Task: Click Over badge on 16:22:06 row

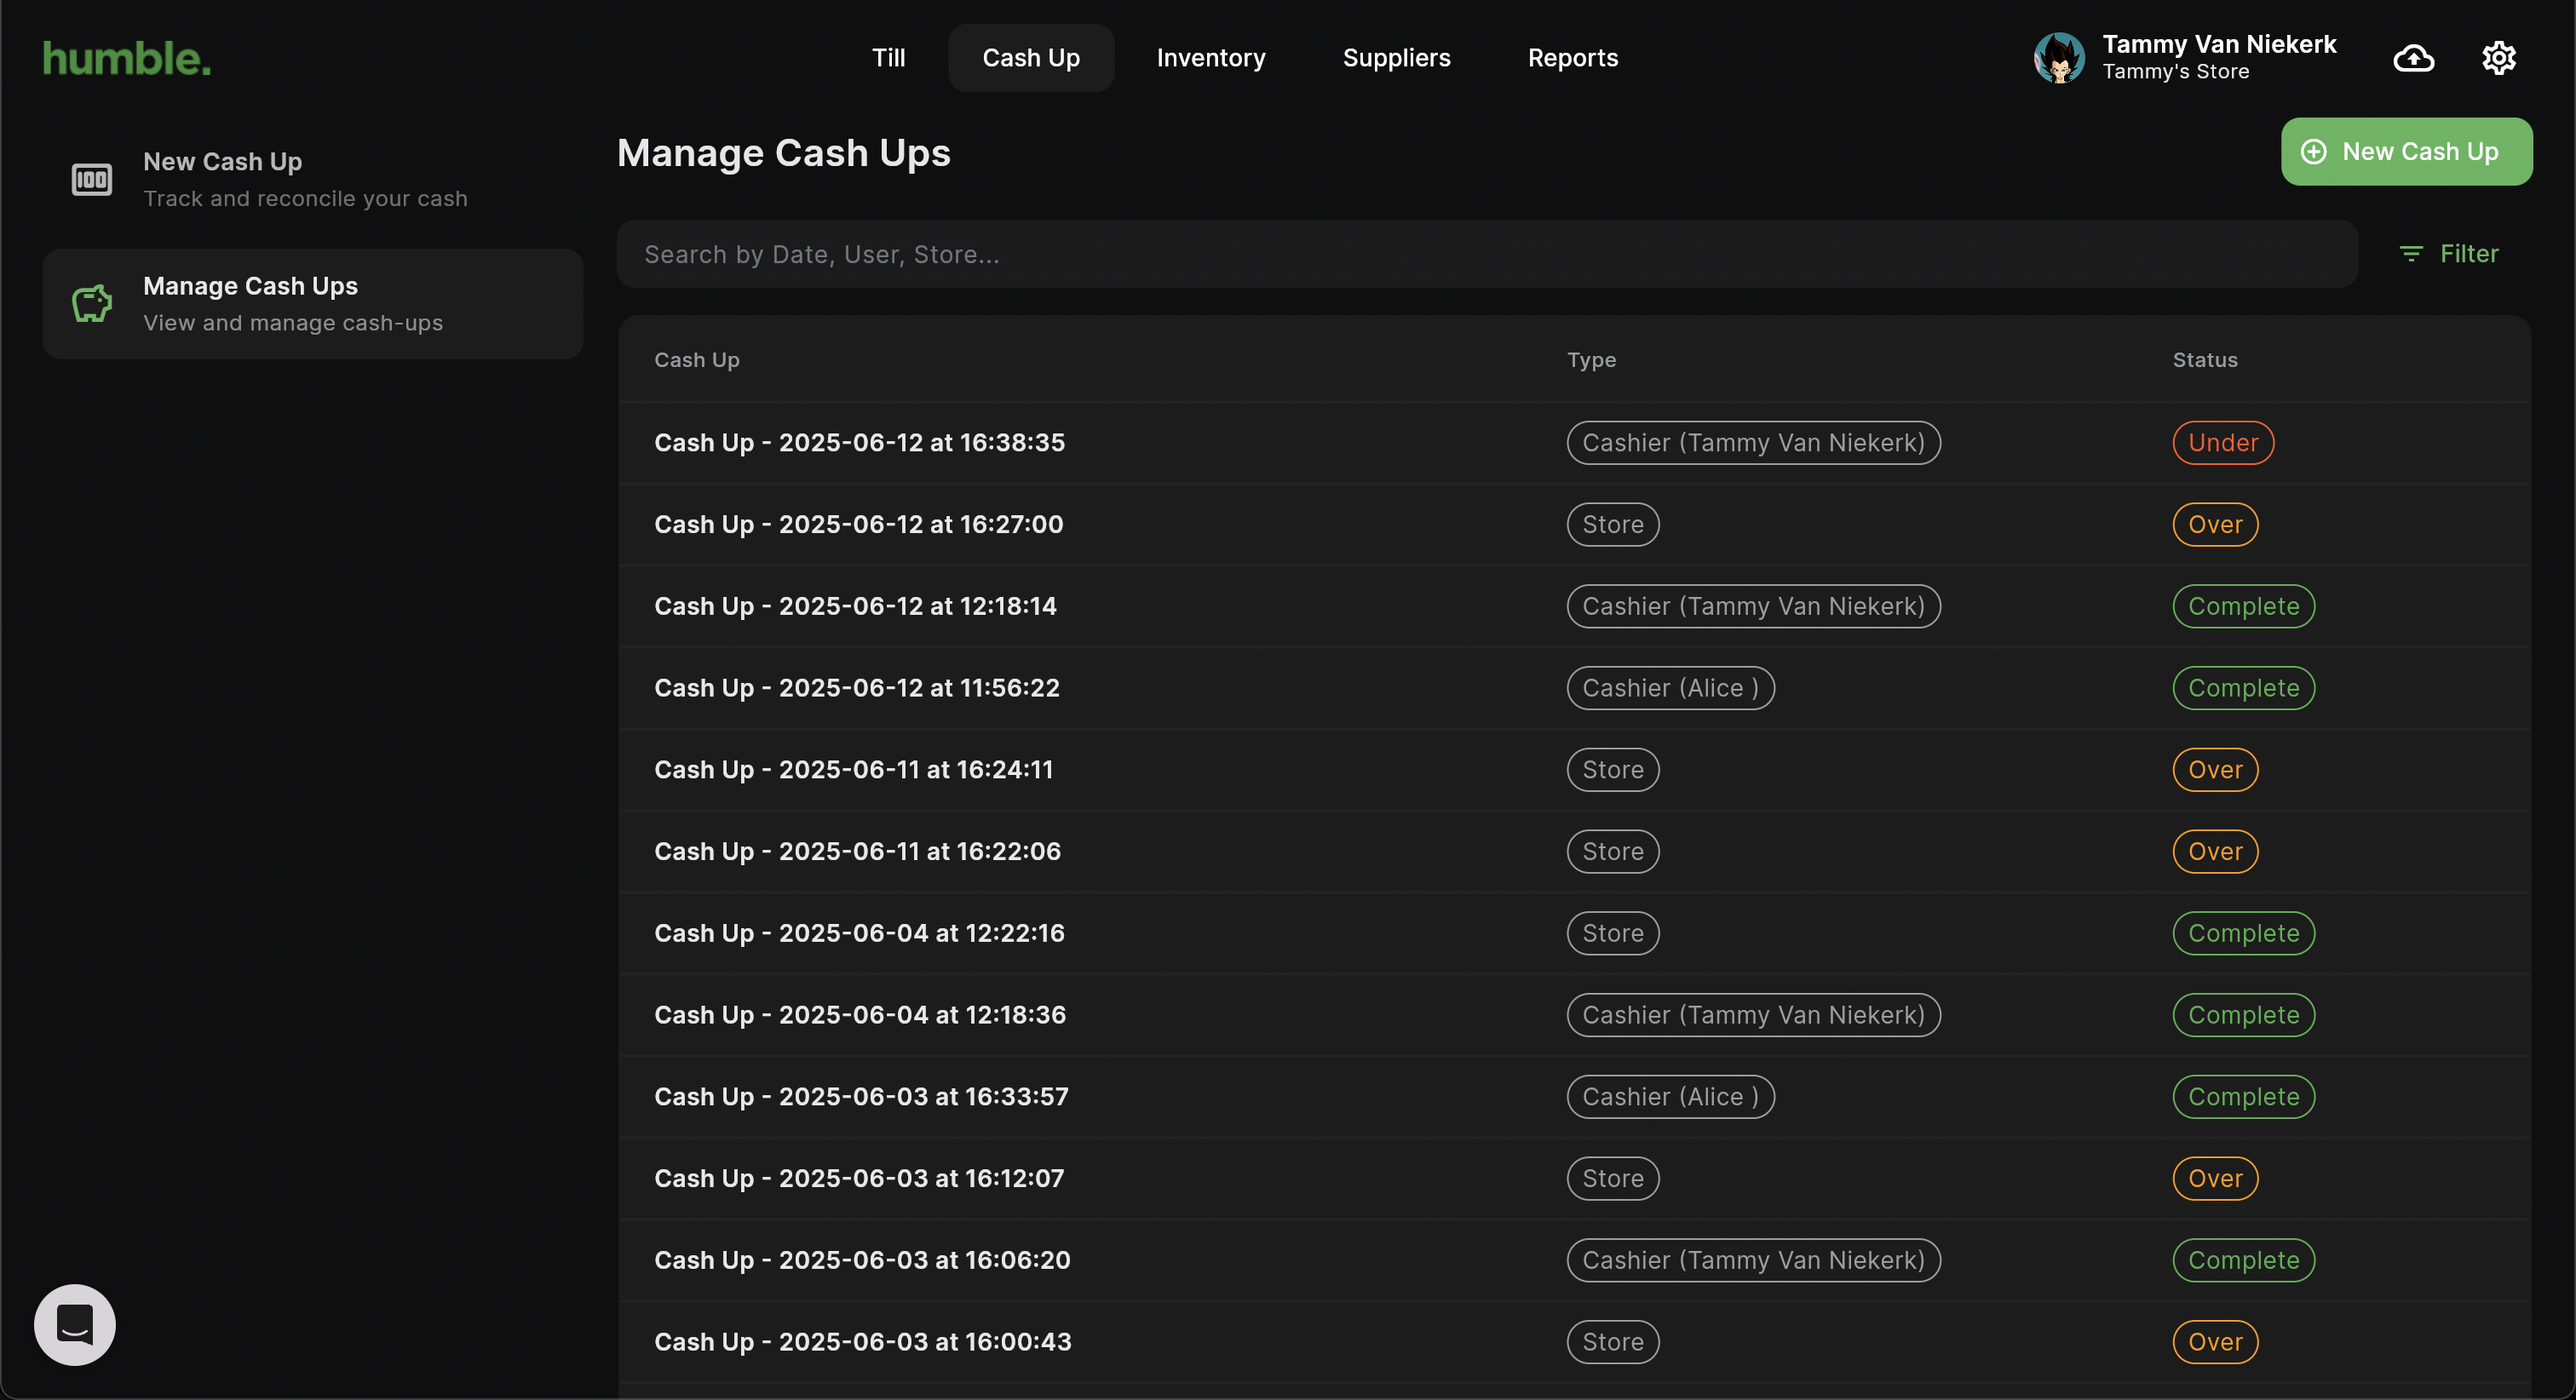Action: 2214,852
